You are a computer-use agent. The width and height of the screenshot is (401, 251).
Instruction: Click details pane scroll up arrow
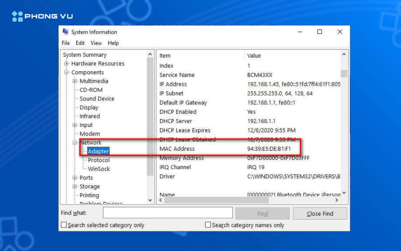coord(344,54)
